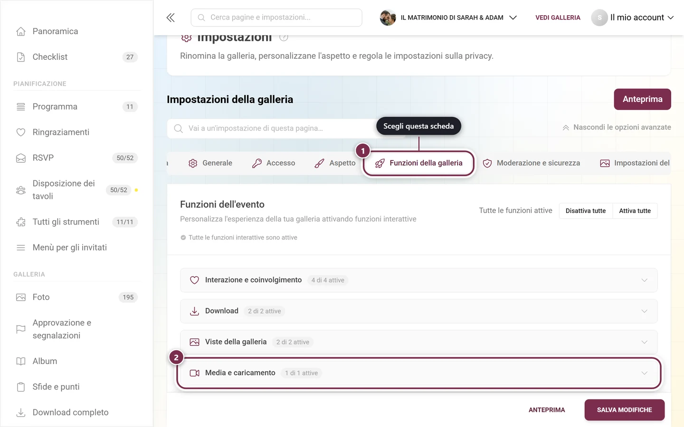Expand the Download section chevron

(x=644, y=311)
